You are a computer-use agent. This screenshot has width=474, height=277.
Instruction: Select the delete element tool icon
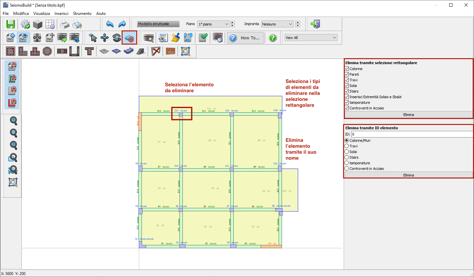pos(129,38)
